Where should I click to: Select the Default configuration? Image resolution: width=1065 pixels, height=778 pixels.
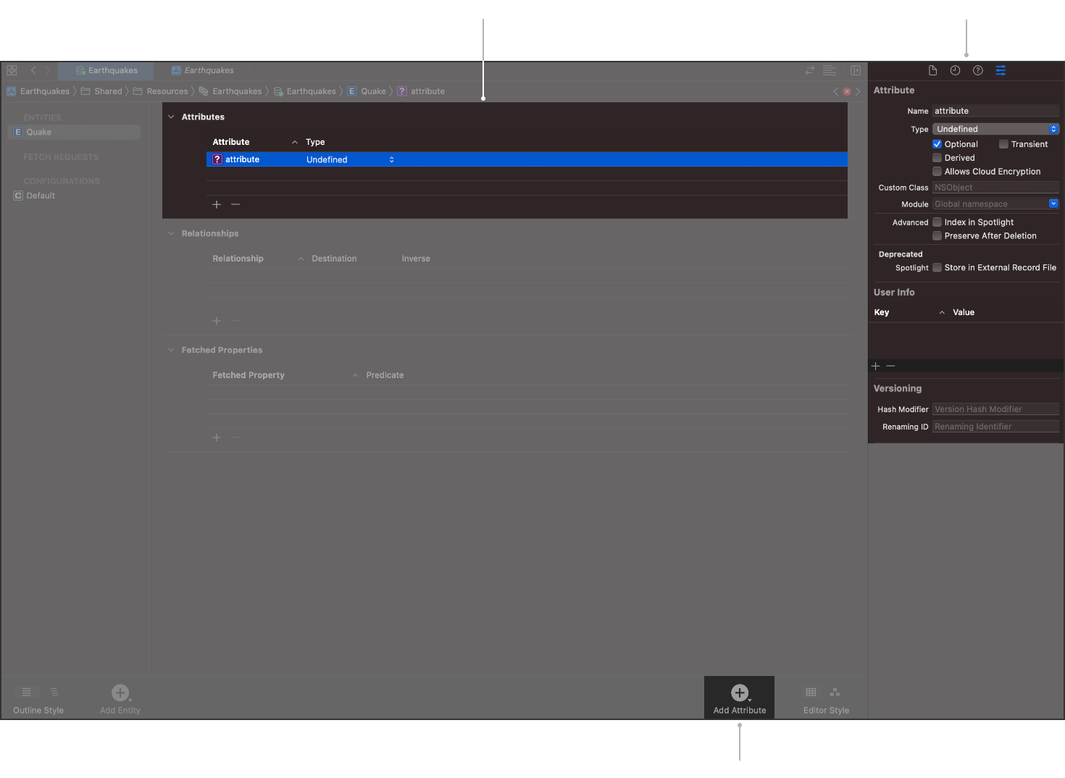tap(41, 196)
